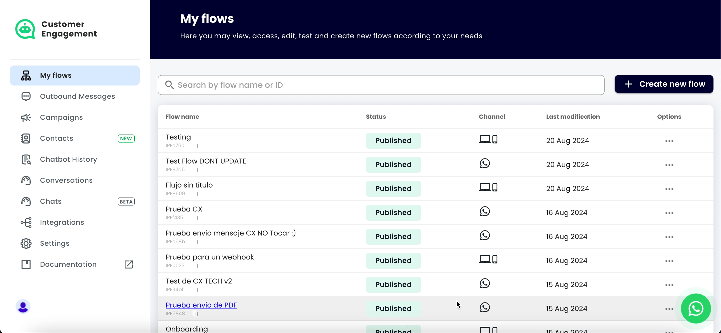
Task: Click the Campaigns sidebar icon
Action: coord(26,117)
